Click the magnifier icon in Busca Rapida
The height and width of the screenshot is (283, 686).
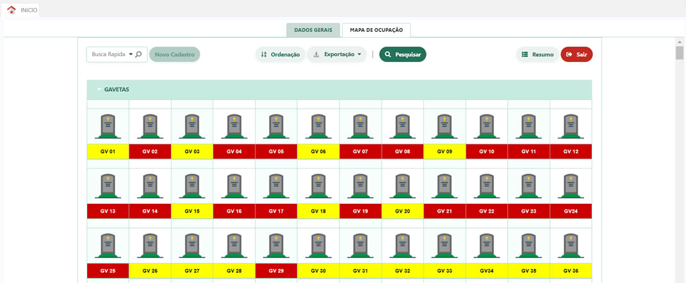[x=138, y=54]
